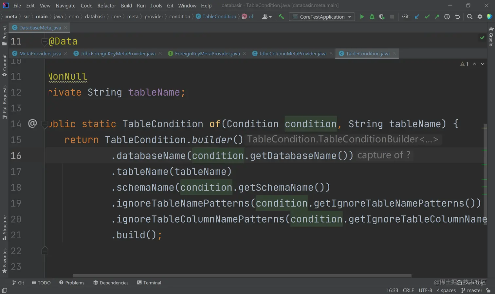Close the DatabaseMeta.java tab

(65, 28)
